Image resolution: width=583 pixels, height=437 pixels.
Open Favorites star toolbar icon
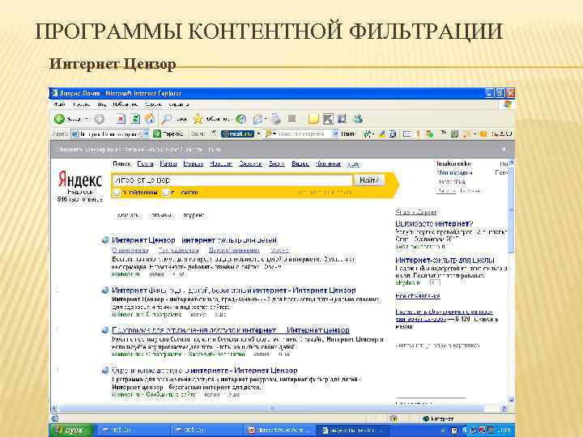(x=198, y=119)
